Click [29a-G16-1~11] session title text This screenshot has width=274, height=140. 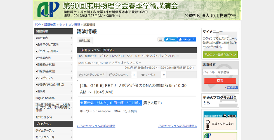click(x=110, y=63)
